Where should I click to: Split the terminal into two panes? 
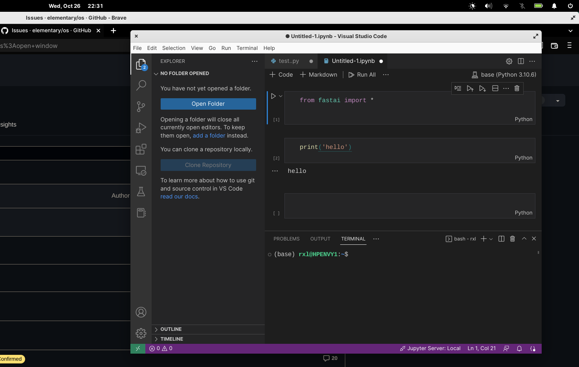tap(501, 239)
